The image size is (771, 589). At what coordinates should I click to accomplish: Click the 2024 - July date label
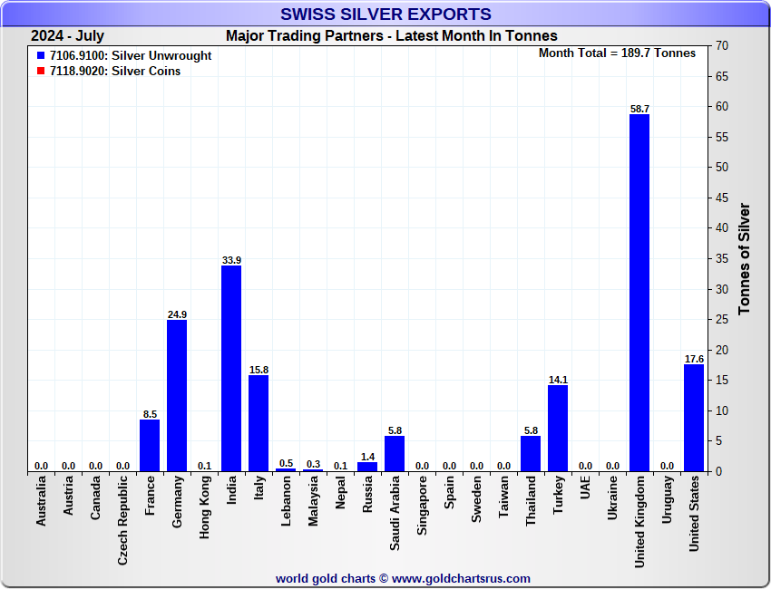click(67, 36)
